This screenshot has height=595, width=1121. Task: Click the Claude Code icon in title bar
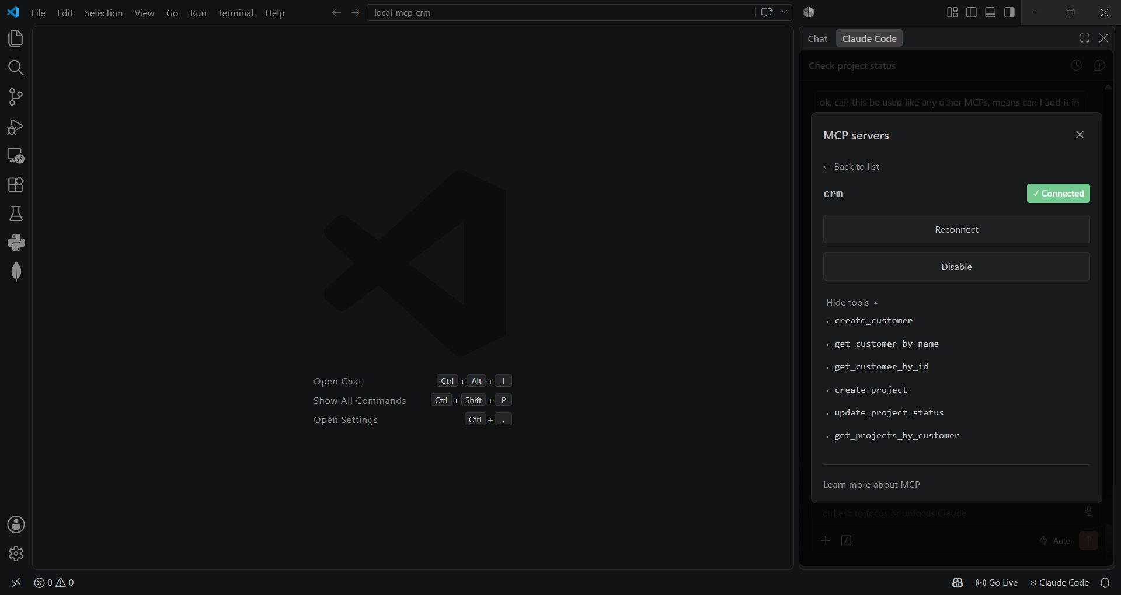pos(809,12)
